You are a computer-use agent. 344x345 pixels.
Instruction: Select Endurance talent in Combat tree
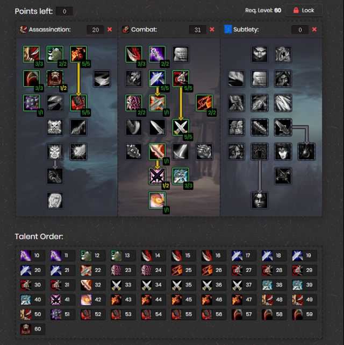click(x=134, y=103)
